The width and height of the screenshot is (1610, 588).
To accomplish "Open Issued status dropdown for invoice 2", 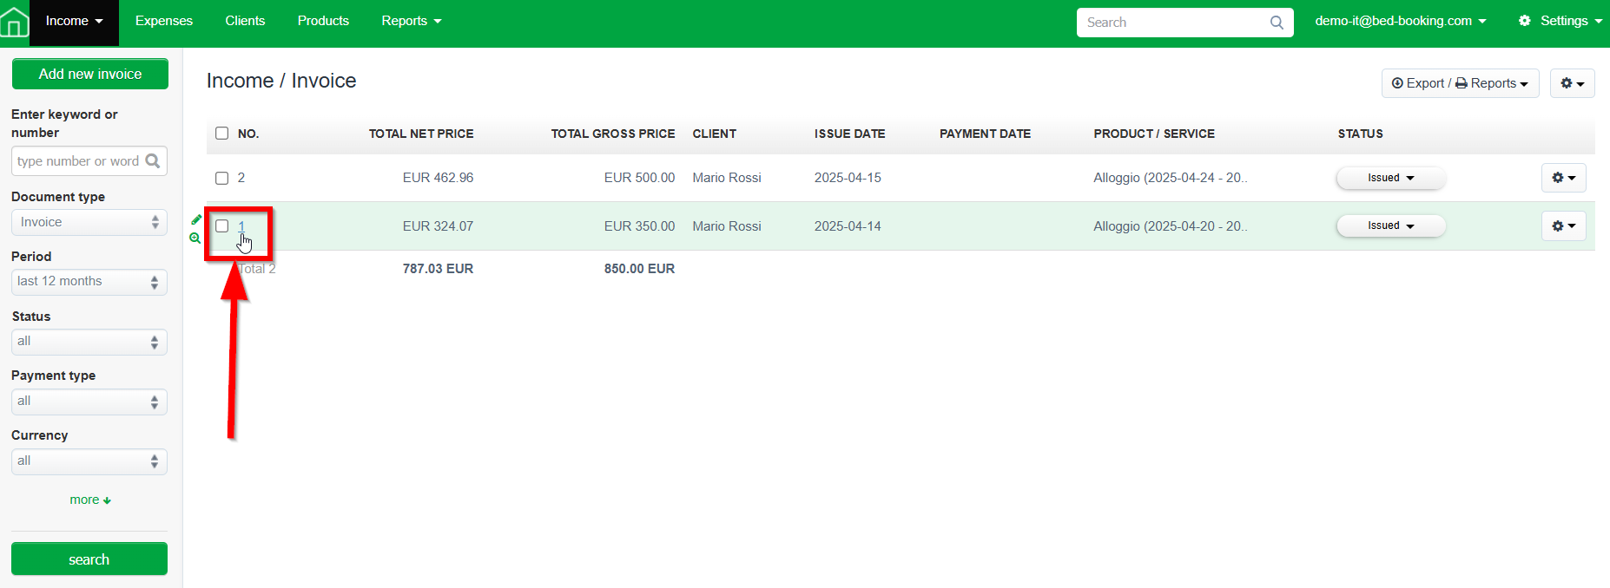I will pos(1390,178).
